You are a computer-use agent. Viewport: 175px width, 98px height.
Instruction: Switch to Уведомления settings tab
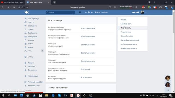pyautogui.click(x=133, y=32)
